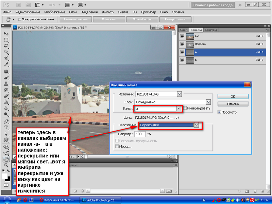Select the Lasso tool
Image resolution: width=272 pixels, height=204 pixels.
(6, 46)
